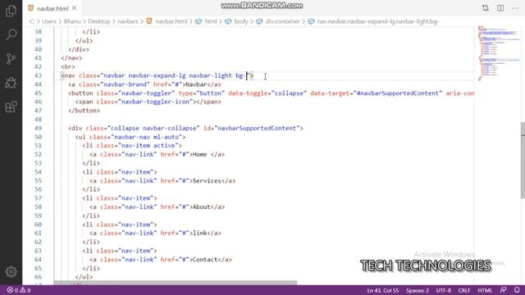Click the errors count icon in status bar
The width and height of the screenshot is (525, 295).
point(12,290)
